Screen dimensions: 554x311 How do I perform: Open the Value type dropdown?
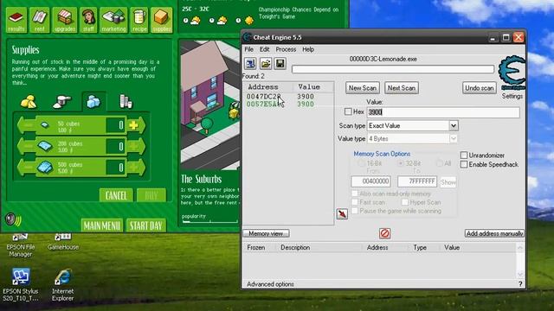(x=454, y=138)
